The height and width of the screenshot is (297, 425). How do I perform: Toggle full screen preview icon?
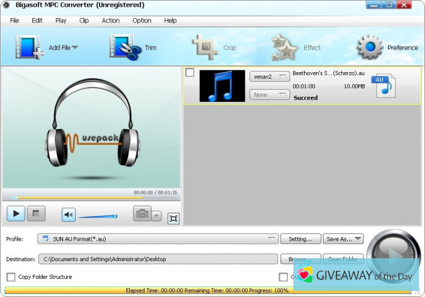[x=173, y=219]
